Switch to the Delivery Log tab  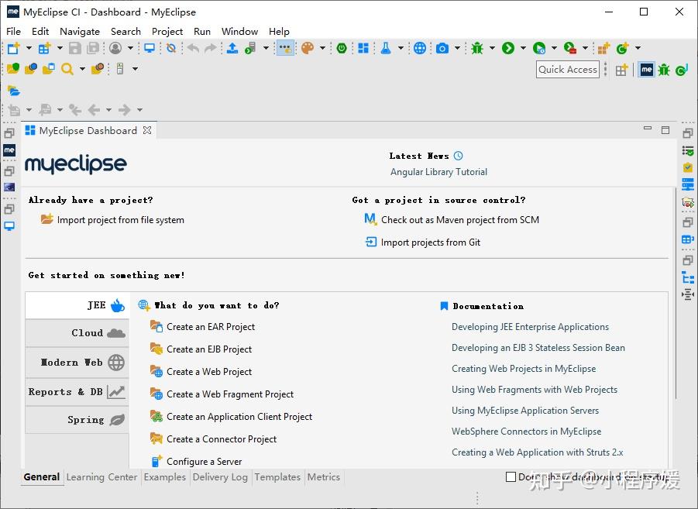(x=220, y=477)
